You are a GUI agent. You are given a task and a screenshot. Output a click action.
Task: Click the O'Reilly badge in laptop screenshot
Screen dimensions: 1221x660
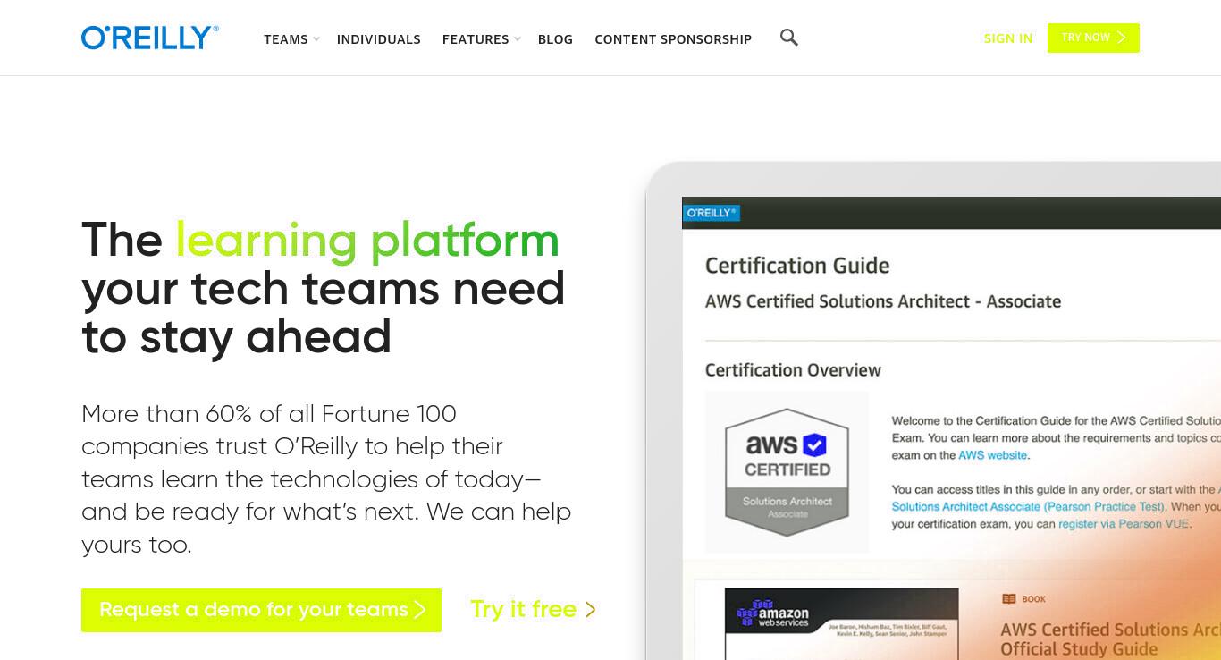tap(712, 213)
